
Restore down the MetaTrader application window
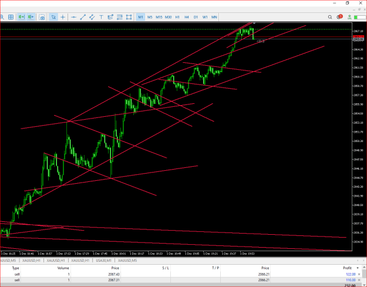pos(348,3)
